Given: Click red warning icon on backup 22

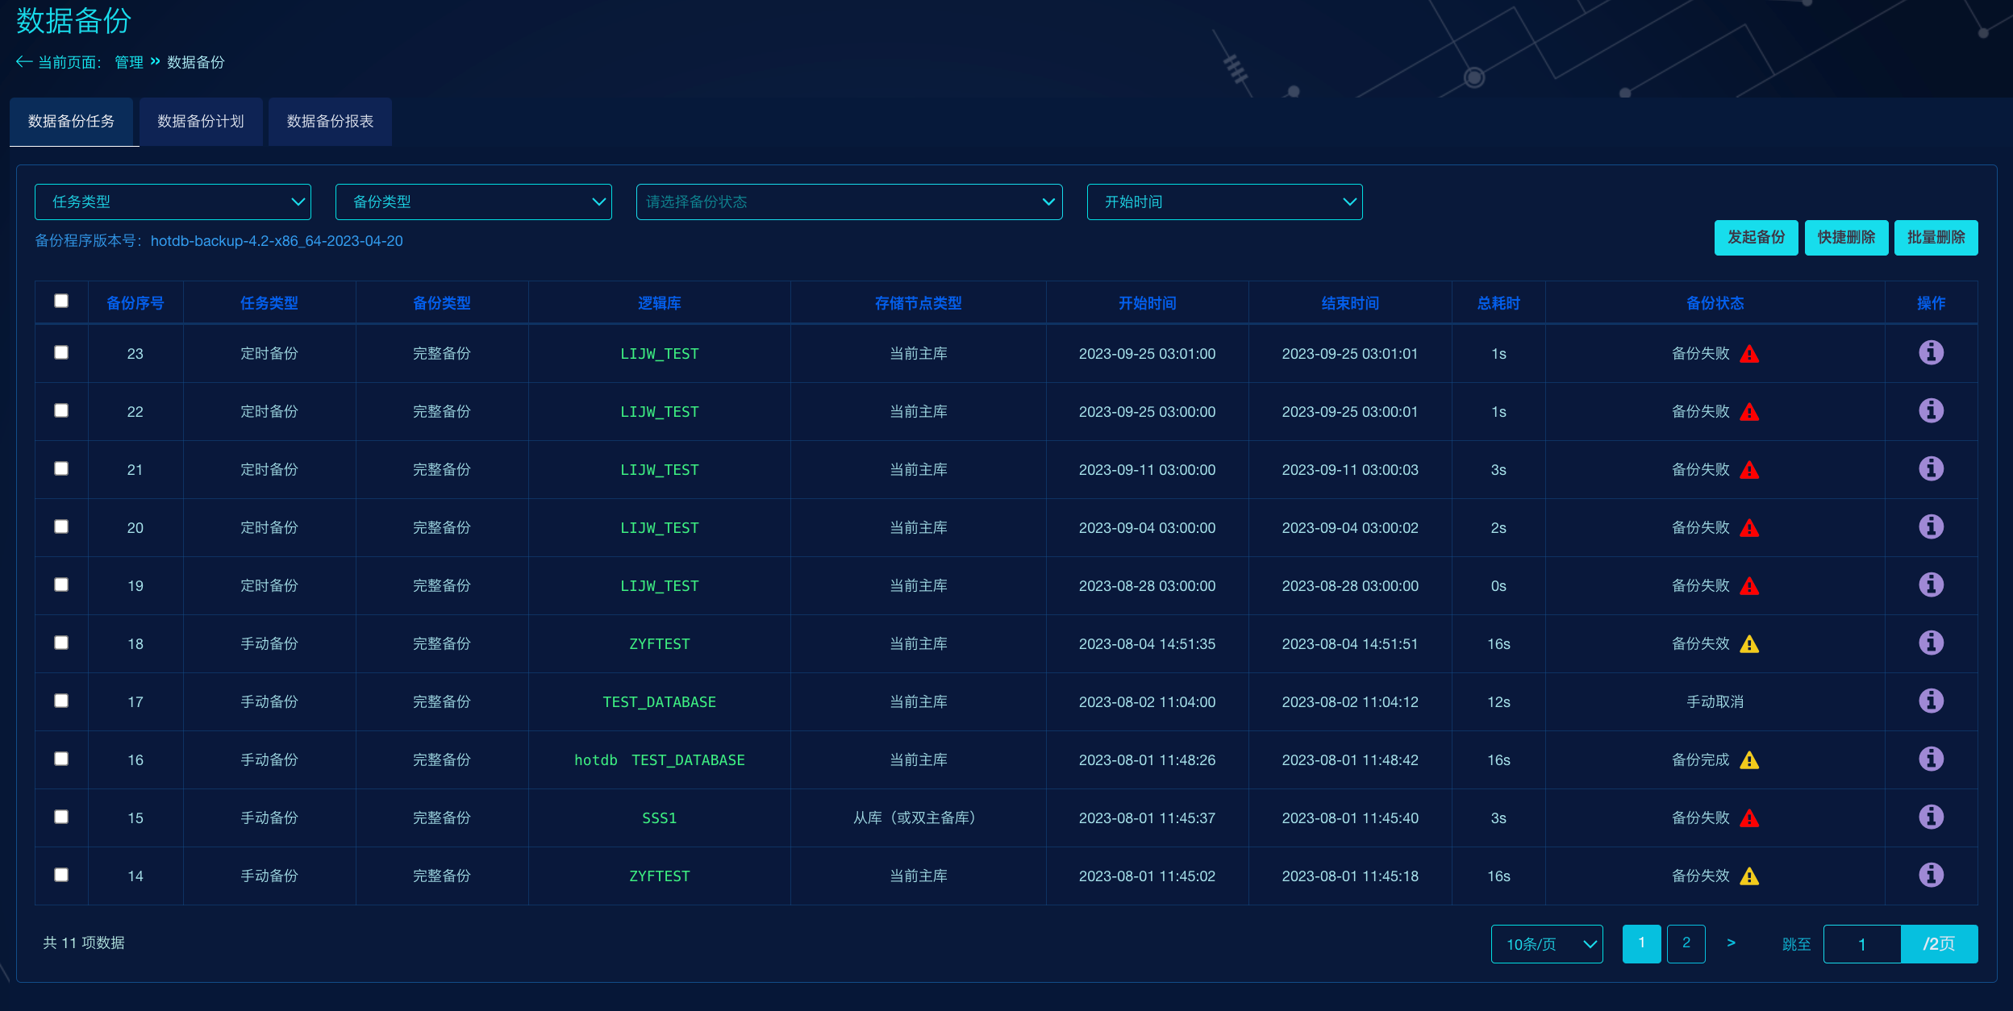Looking at the screenshot, I should point(1749,412).
